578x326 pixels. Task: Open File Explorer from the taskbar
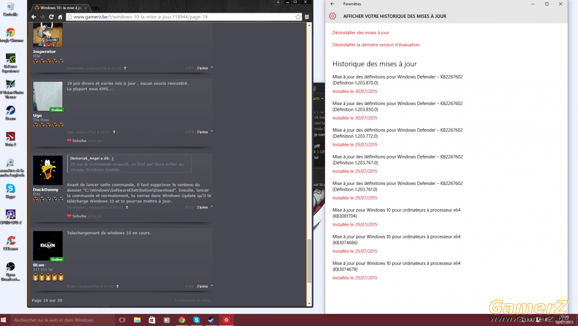point(137,320)
